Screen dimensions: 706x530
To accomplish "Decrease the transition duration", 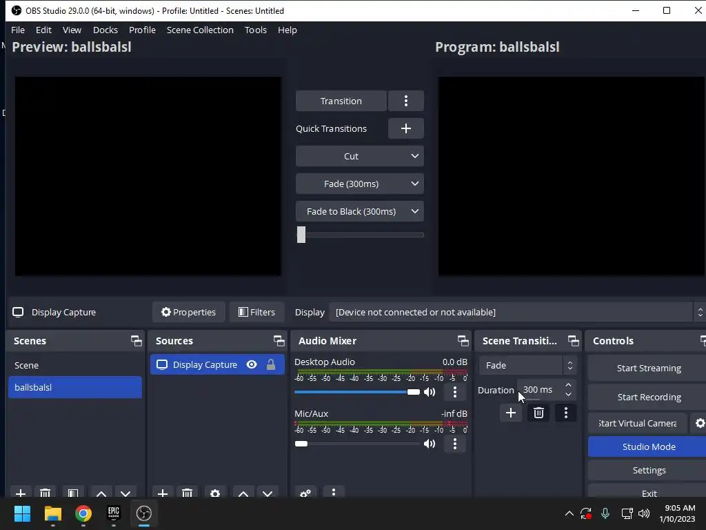I will pos(568,395).
